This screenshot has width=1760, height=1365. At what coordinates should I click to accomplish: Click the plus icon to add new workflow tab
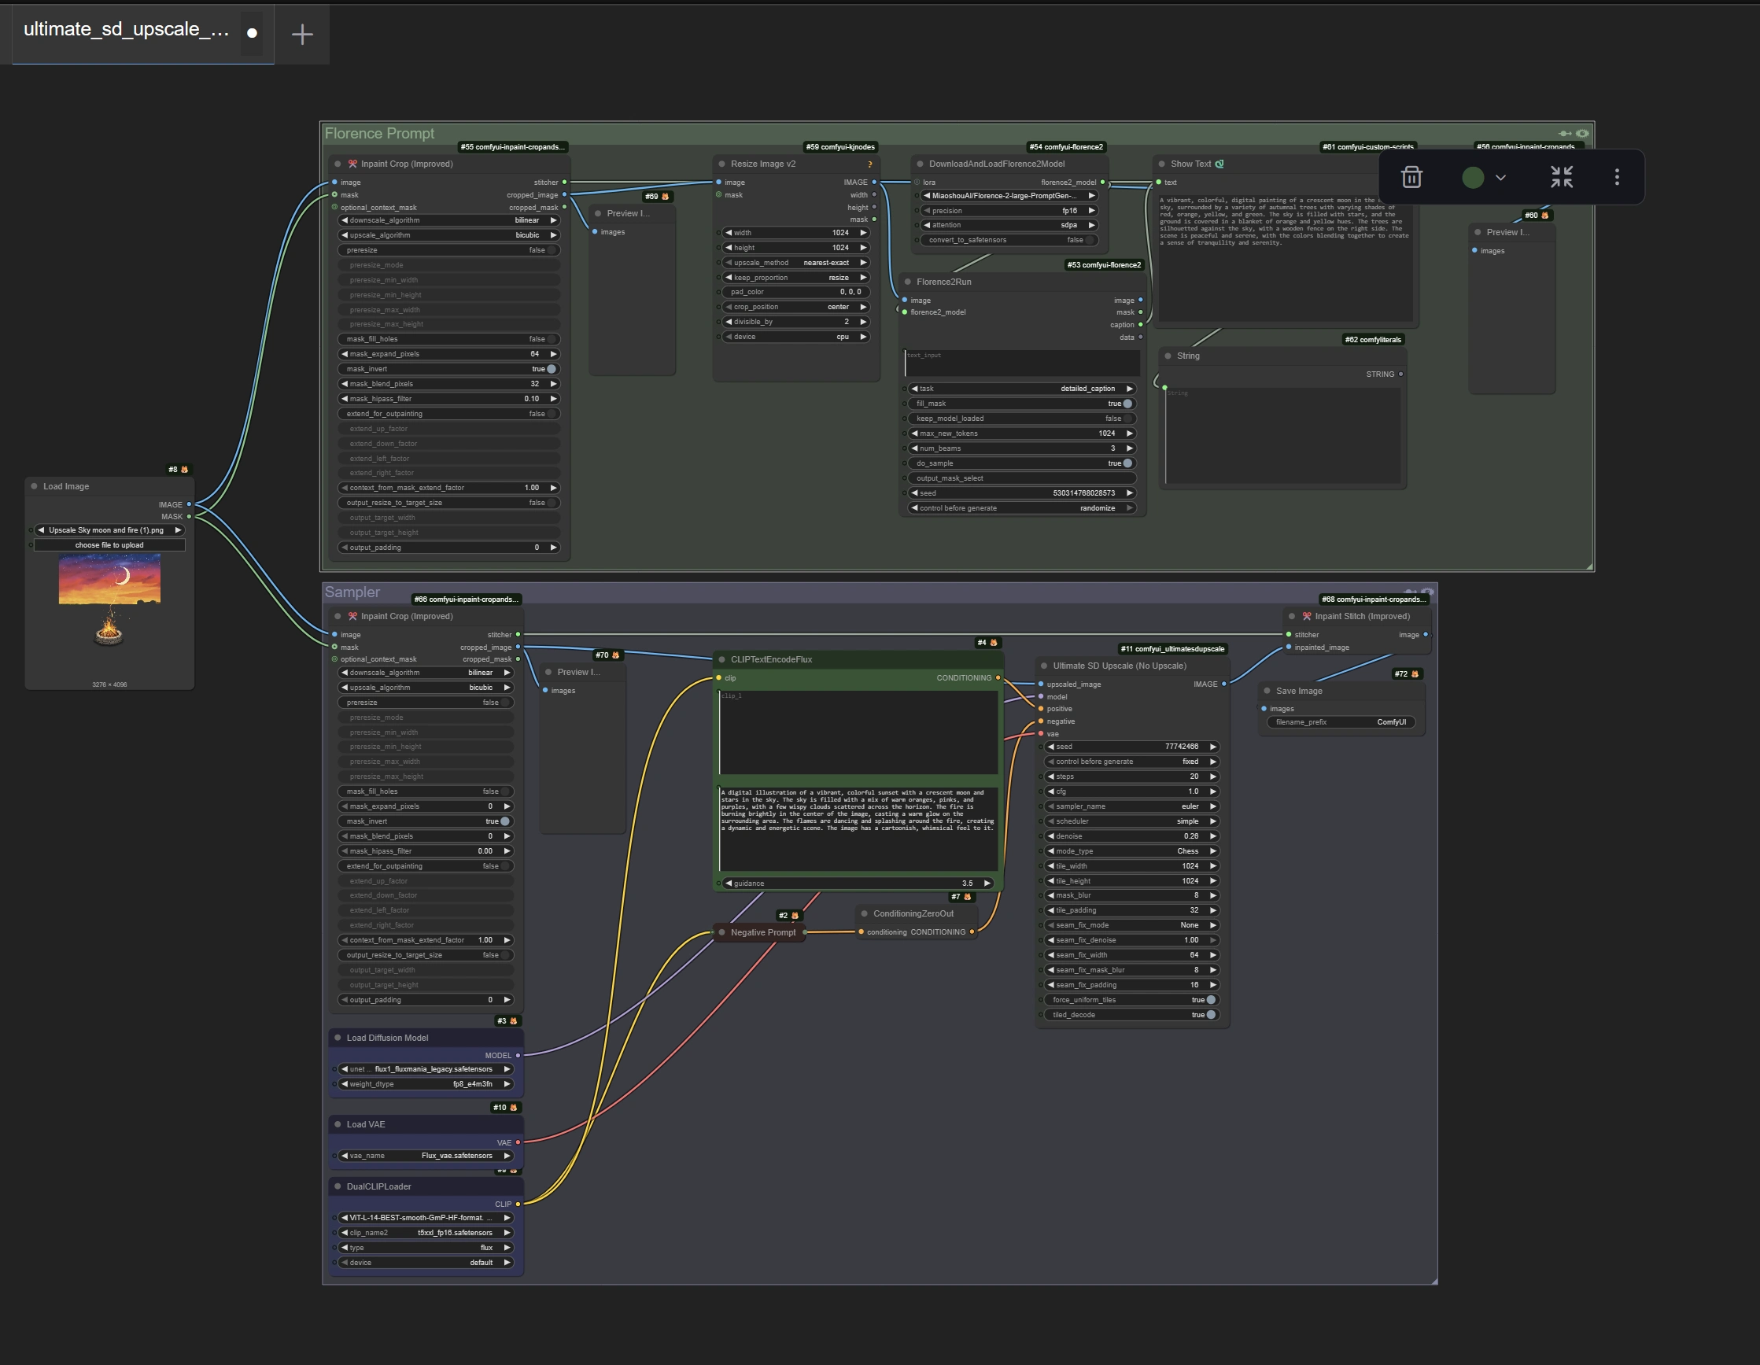[302, 34]
